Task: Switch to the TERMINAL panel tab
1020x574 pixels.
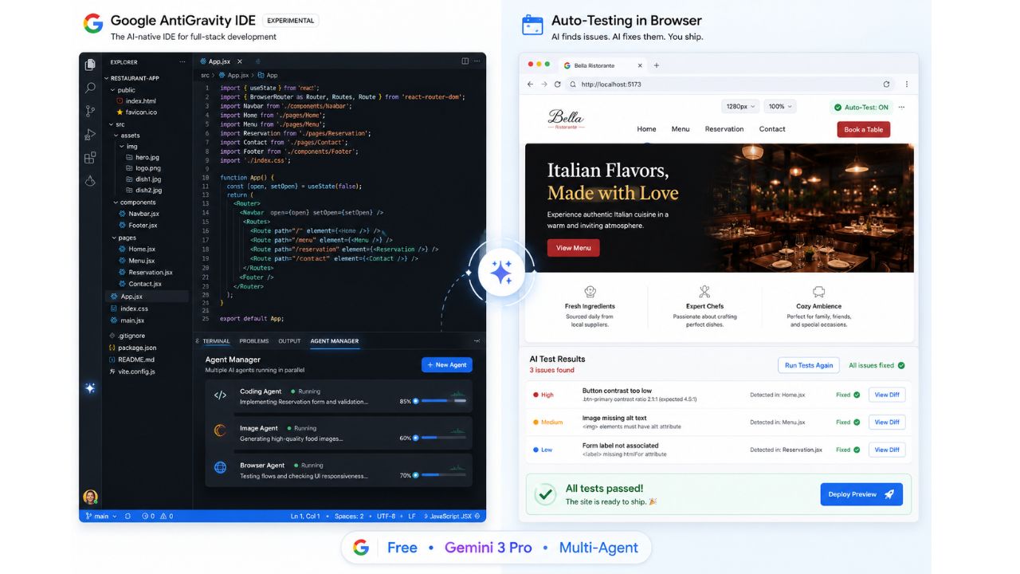Action: click(x=216, y=341)
